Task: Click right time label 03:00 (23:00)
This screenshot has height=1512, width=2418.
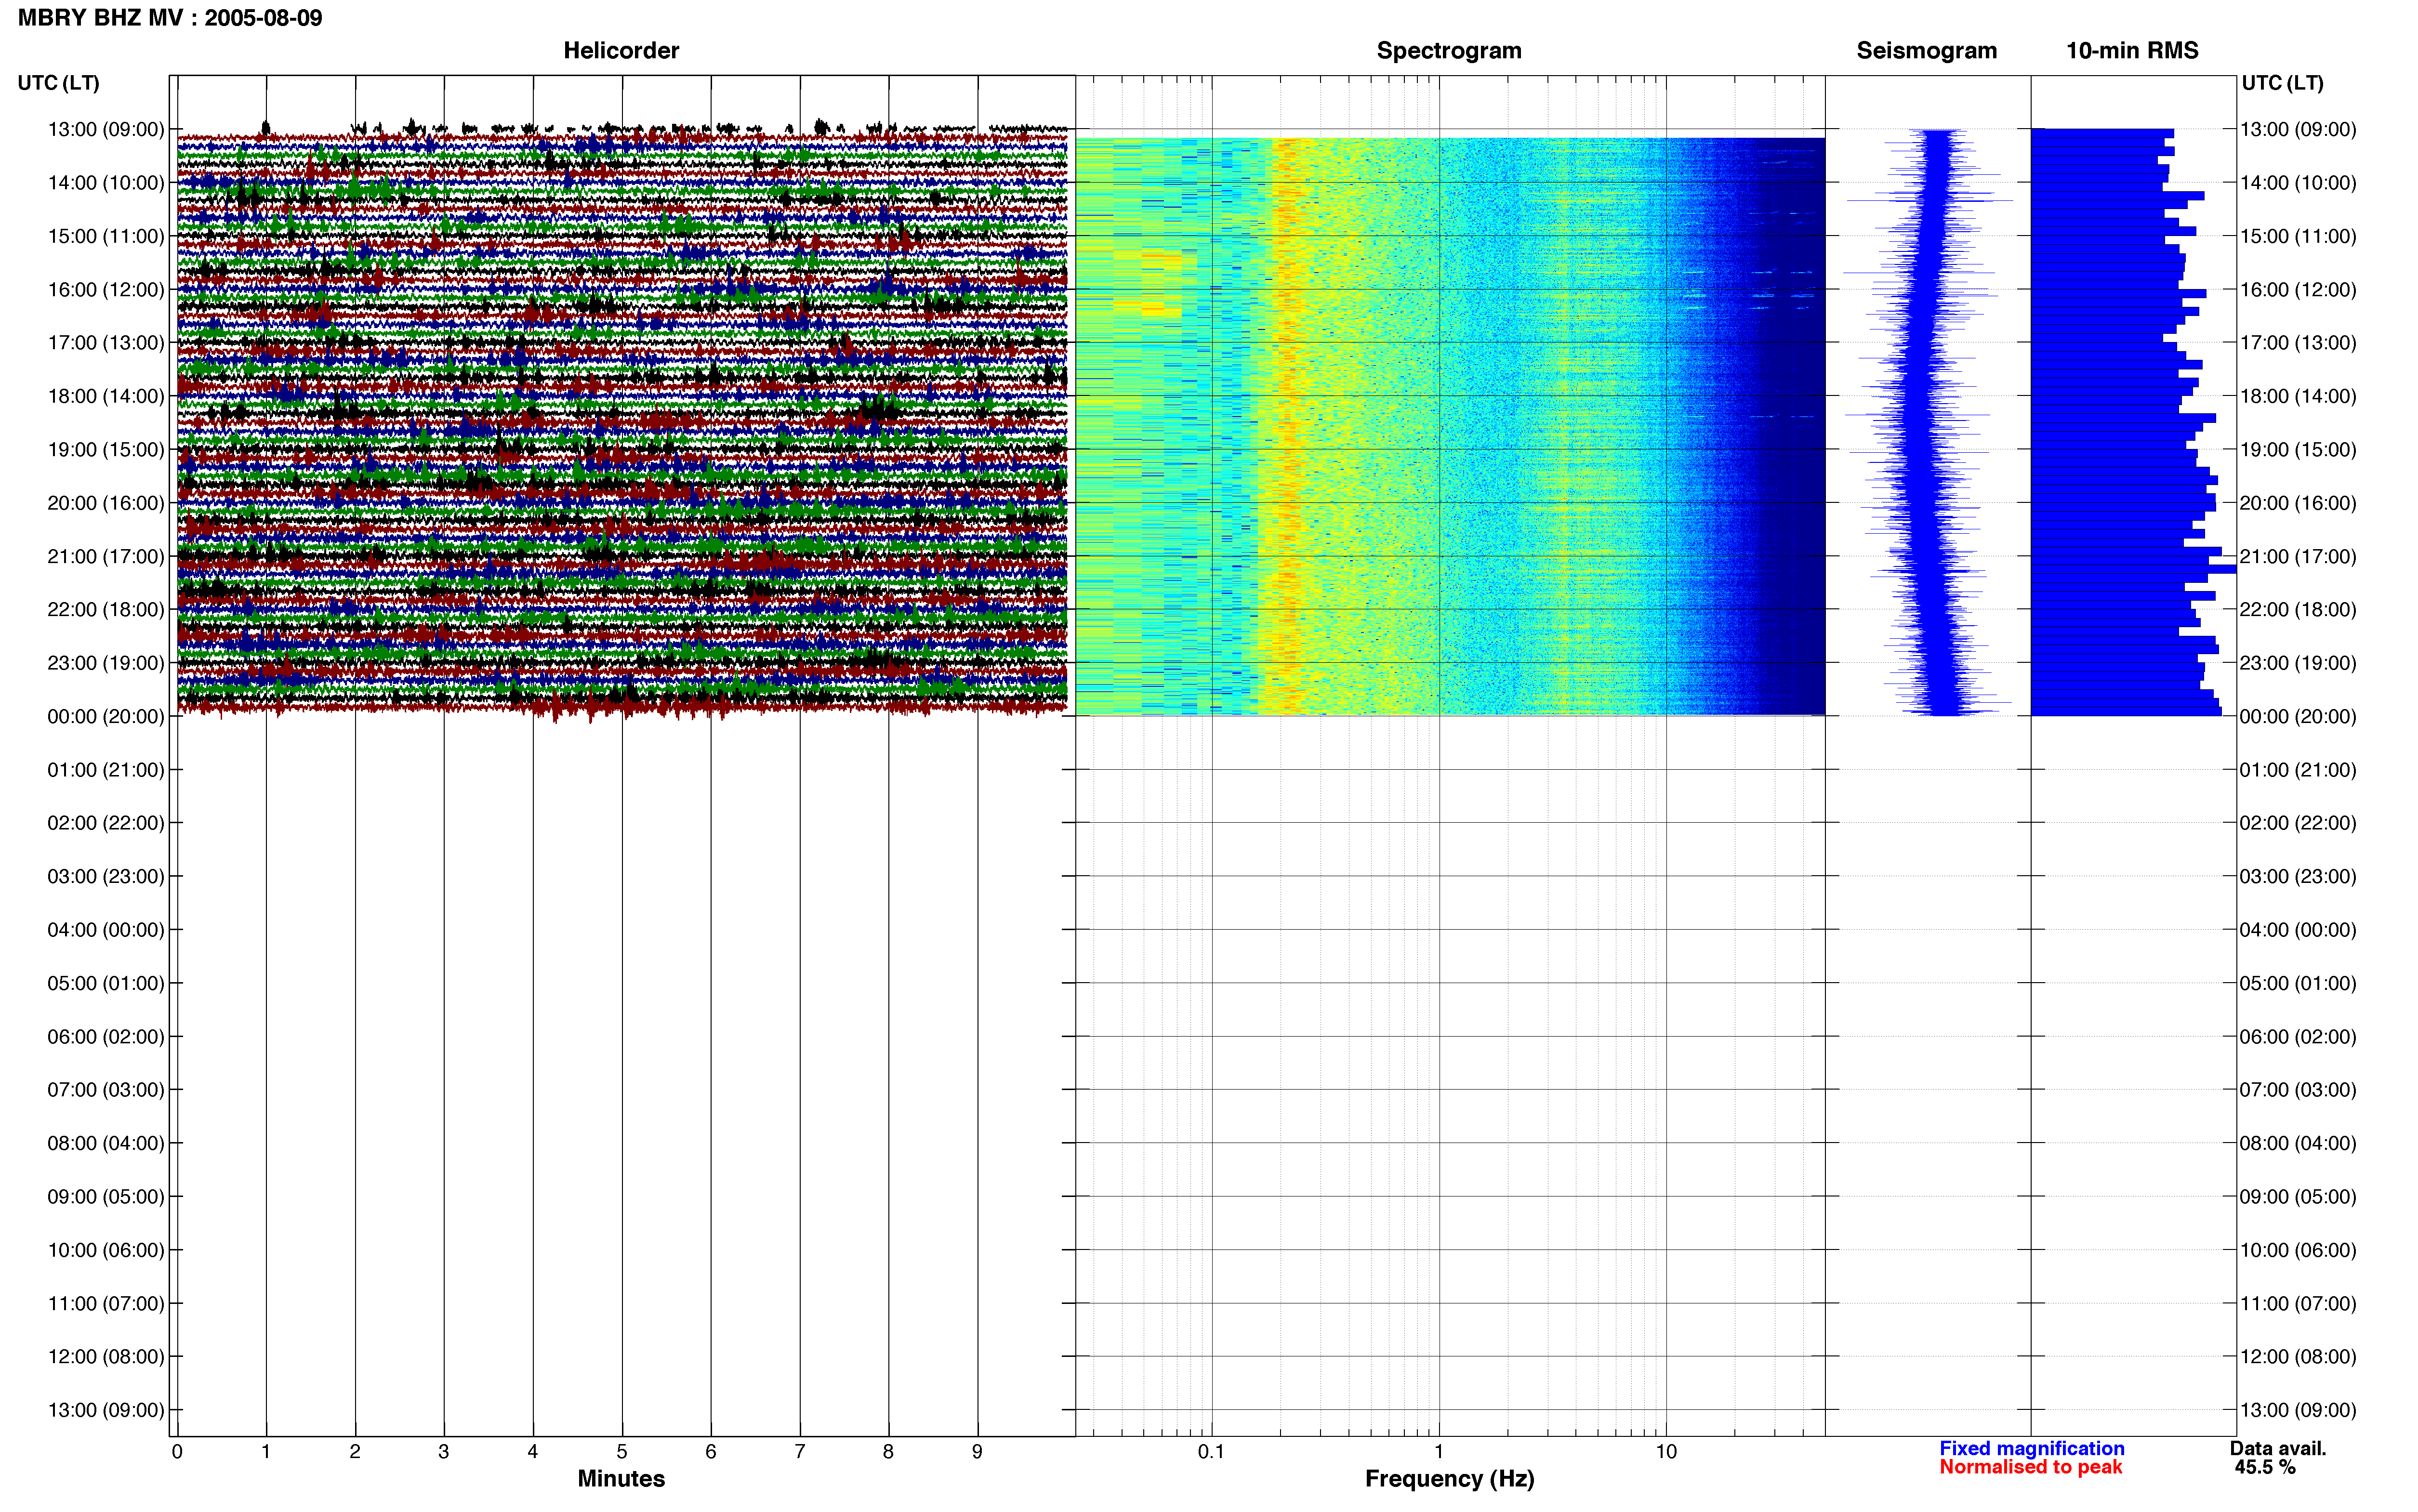Action: (2298, 877)
